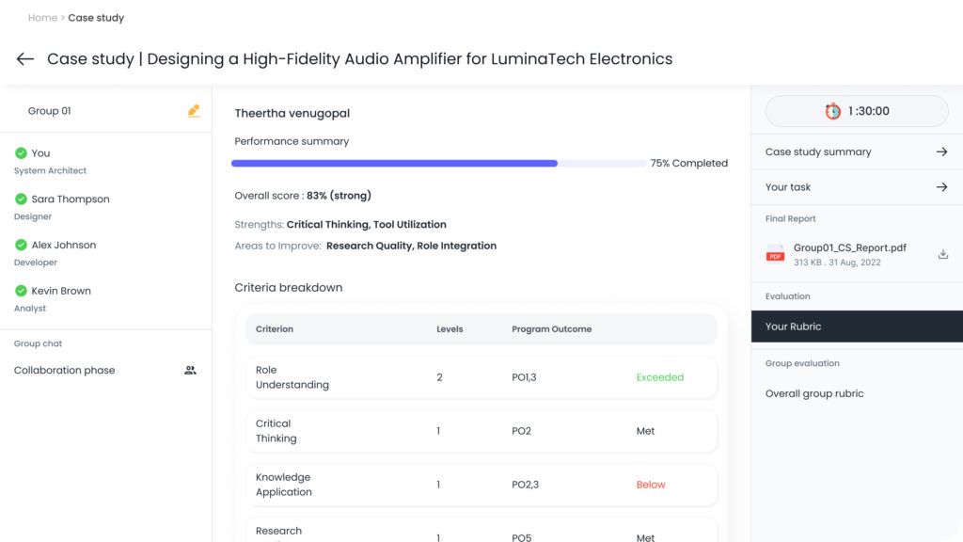Click the green check beside You

[x=21, y=153]
